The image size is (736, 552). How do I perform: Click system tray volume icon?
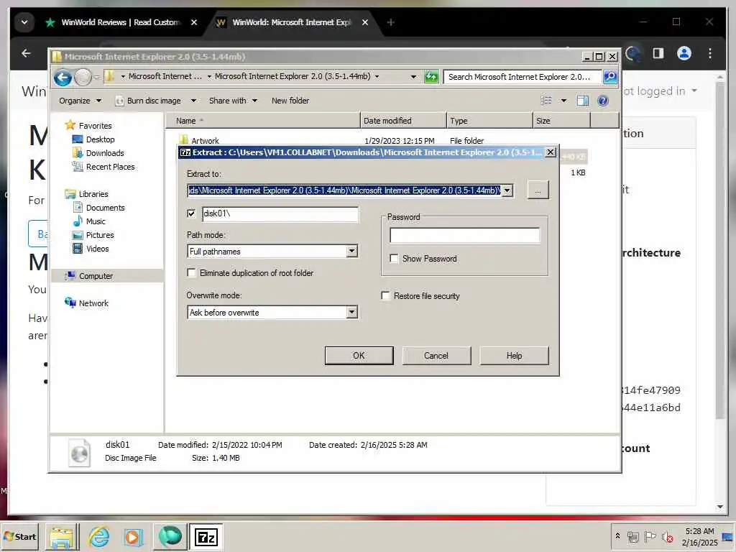pyautogui.click(x=667, y=536)
